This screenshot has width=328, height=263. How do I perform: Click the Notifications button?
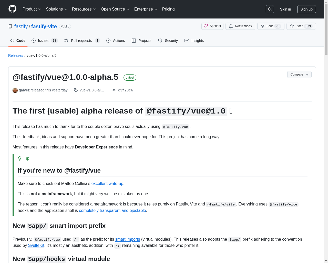tap(240, 26)
